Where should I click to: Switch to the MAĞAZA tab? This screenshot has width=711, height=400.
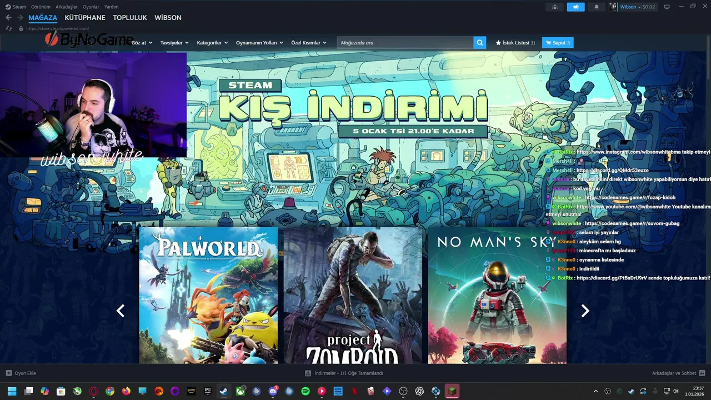point(43,18)
